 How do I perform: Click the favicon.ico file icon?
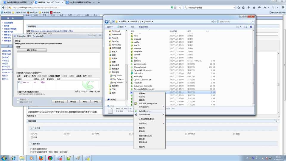pos(132,73)
